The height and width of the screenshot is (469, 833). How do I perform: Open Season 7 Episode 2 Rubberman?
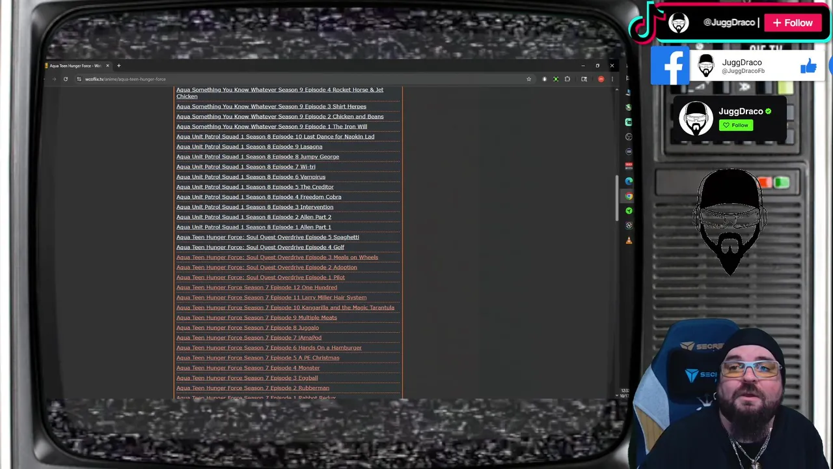pyautogui.click(x=253, y=388)
